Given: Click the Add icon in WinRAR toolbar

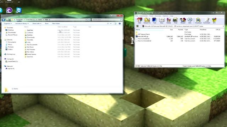Looking at the screenshot, I should (139, 20).
